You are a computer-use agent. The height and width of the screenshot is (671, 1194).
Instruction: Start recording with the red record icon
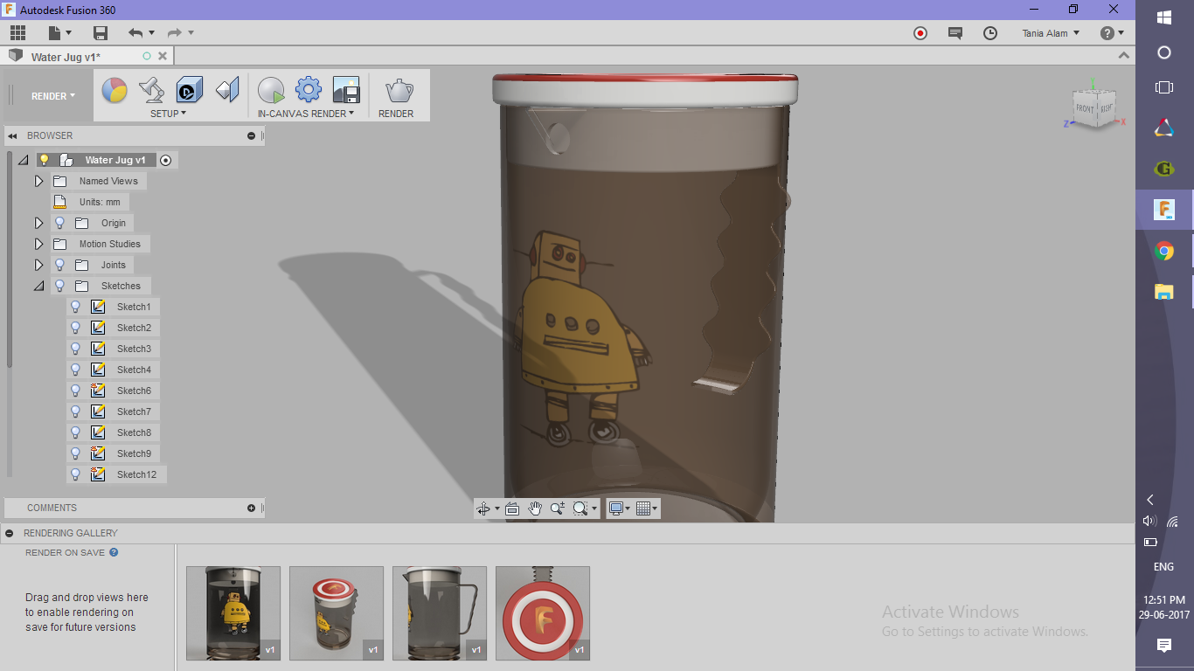click(920, 33)
